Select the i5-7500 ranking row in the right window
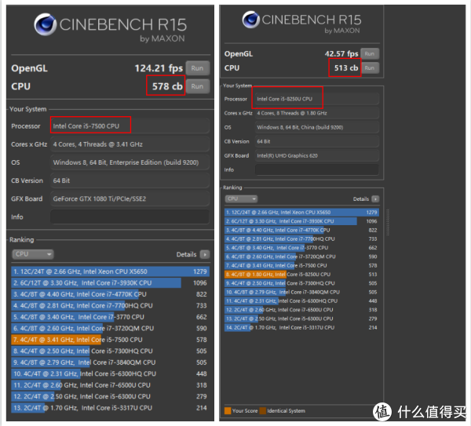Screen dimensions: 471x426 [x=301, y=265]
